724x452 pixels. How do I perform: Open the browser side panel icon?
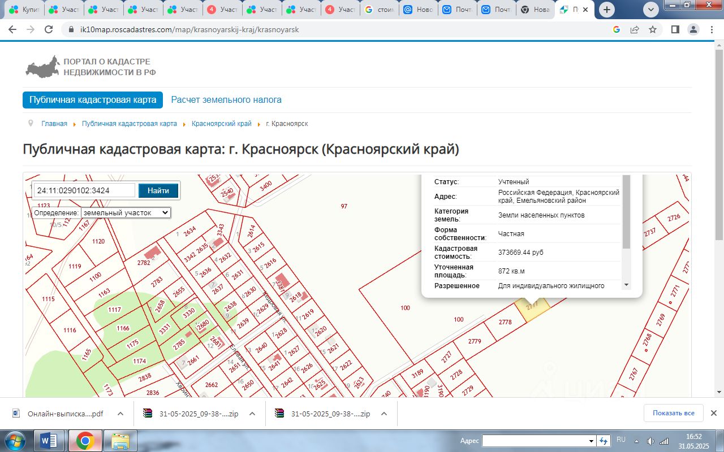(675, 29)
